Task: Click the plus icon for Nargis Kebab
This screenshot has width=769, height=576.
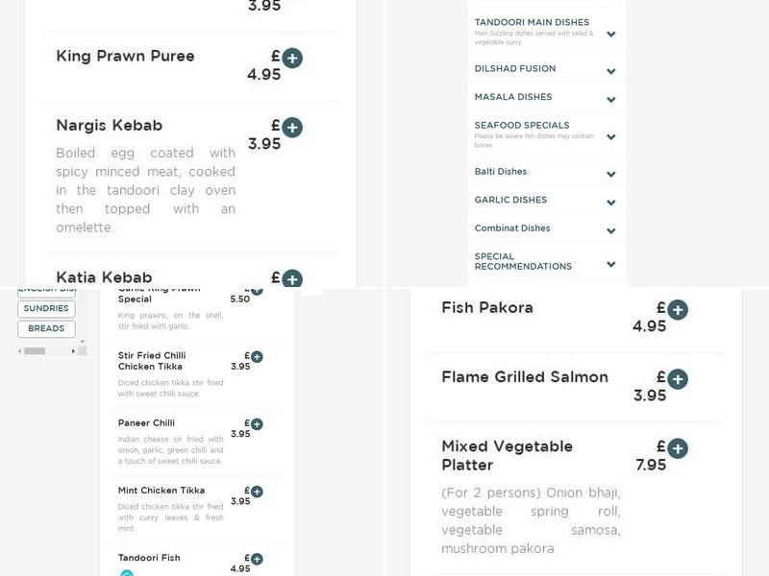Action: tap(291, 125)
